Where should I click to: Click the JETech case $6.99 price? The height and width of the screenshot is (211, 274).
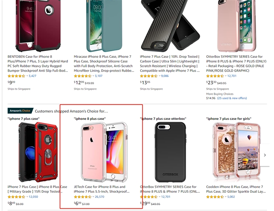click(77, 203)
